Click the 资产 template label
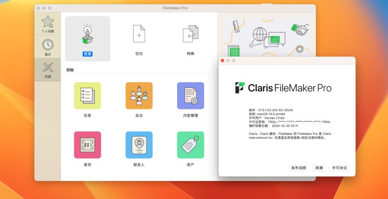This screenshot has height=199, width=388. (x=191, y=165)
